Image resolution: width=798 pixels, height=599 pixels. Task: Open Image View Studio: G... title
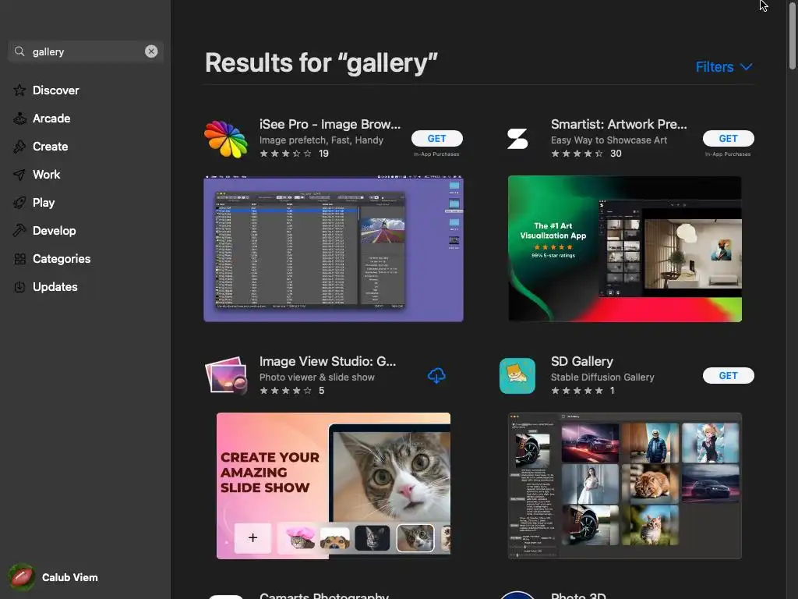pyautogui.click(x=328, y=361)
